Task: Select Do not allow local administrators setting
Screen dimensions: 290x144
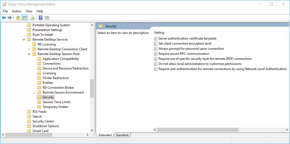Action: (x=200, y=64)
